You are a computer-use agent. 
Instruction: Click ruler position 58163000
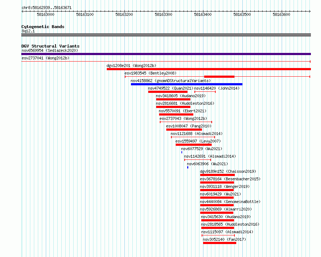click(45, 14)
